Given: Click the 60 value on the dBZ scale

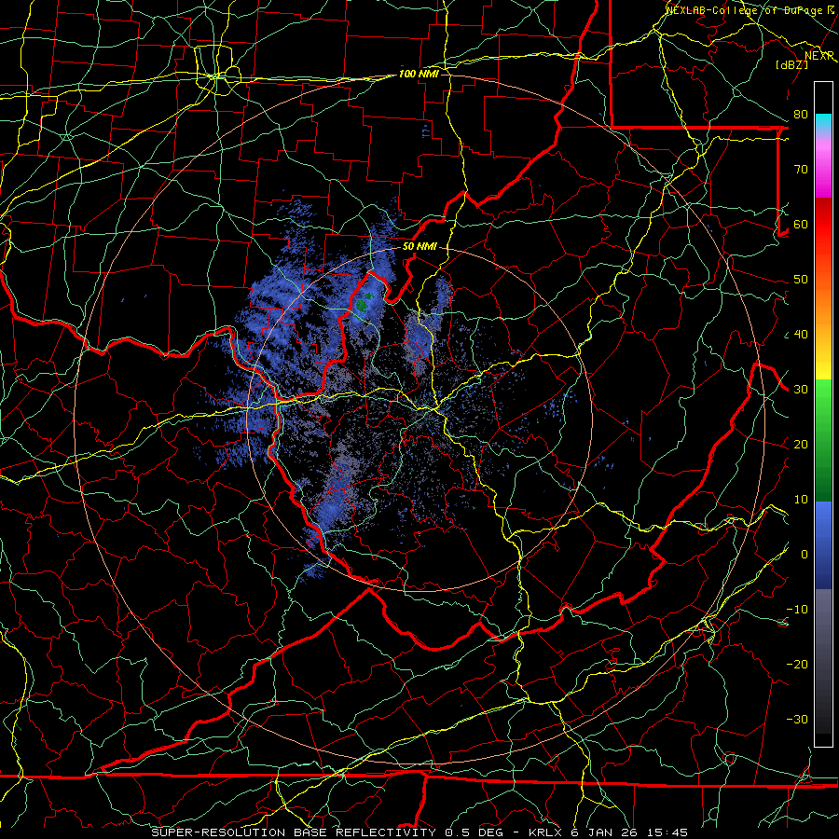Looking at the screenshot, I should [x=801, y=224].
